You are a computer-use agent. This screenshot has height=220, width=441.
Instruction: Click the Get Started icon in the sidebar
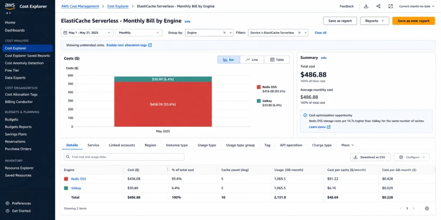pyautogui.click(x=8, y=211)
